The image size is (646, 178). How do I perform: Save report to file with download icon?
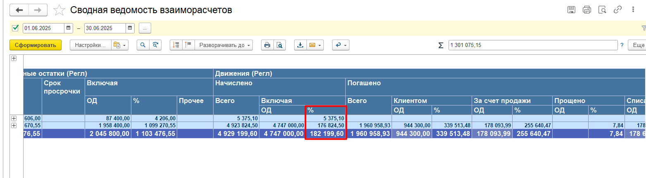click(x=300, y=45)
